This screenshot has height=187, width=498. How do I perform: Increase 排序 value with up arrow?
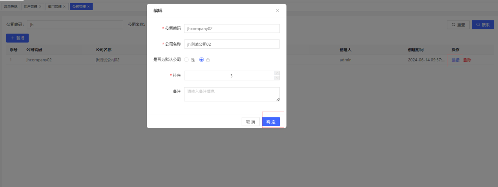(x=277, y=73)
